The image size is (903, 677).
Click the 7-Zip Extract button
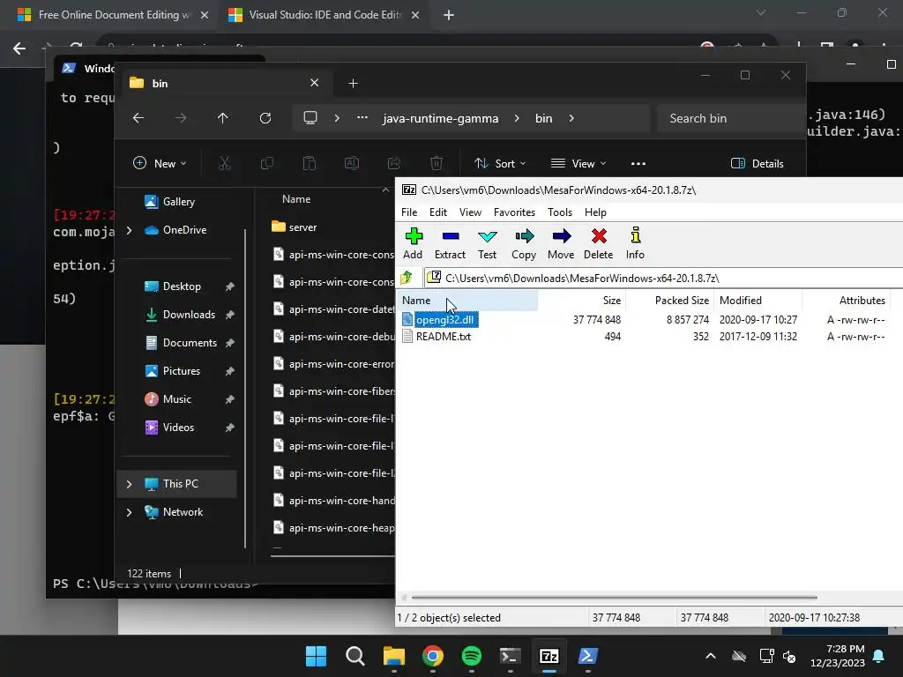(450, 243)
